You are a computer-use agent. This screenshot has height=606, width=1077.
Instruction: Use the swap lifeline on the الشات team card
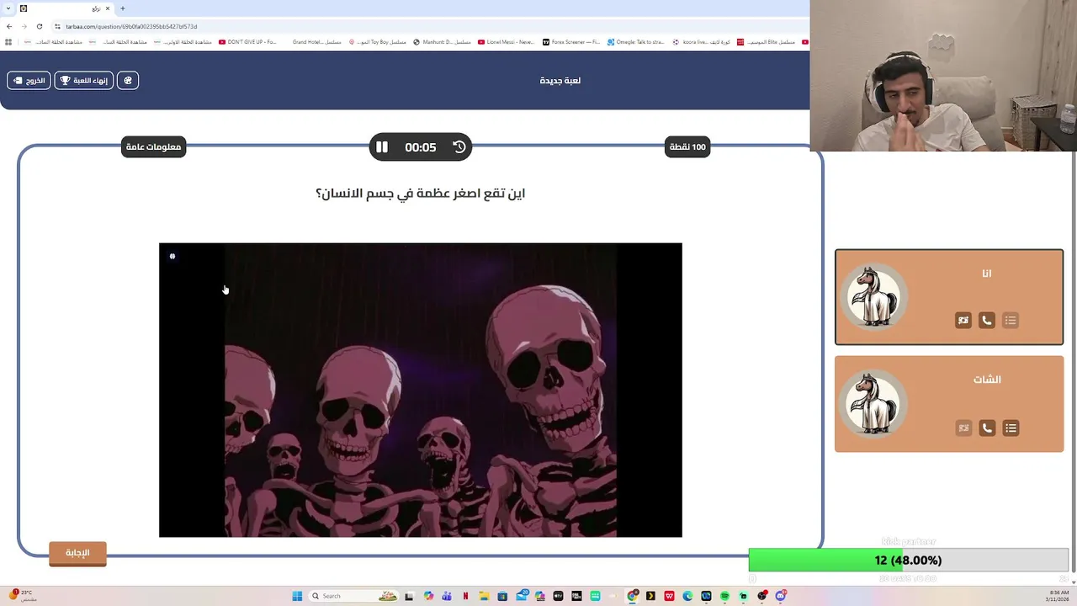963,428
